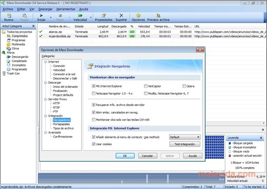Open the Ayuda menu
267x189 pixels.
[84, 9]
